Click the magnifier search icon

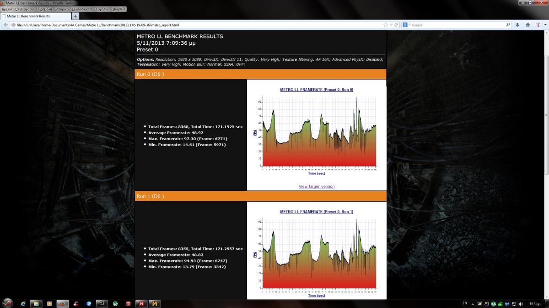(x=508, y=25)
